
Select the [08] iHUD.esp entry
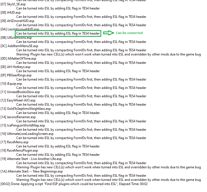tap(11, 13)
